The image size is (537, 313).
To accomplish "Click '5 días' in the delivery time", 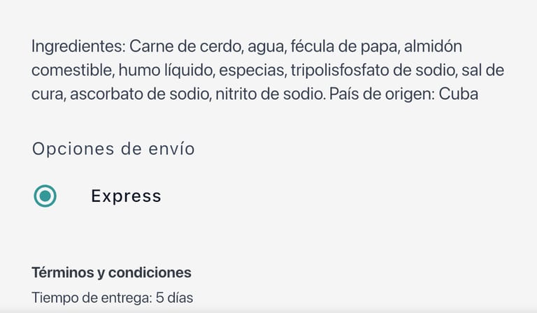I will (x=174, y=298).
